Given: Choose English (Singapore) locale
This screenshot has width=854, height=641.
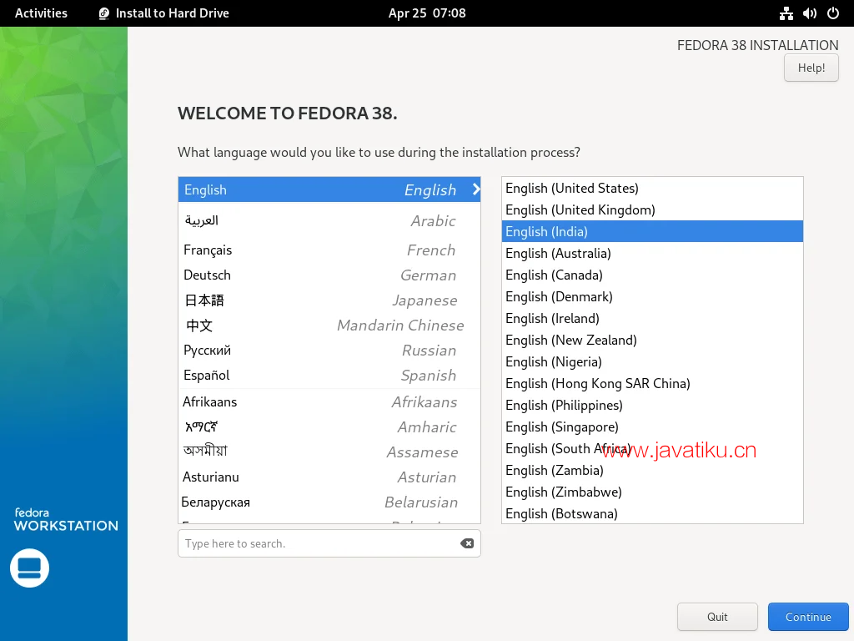Looking at the screenshot, I should tap(652, 427).
